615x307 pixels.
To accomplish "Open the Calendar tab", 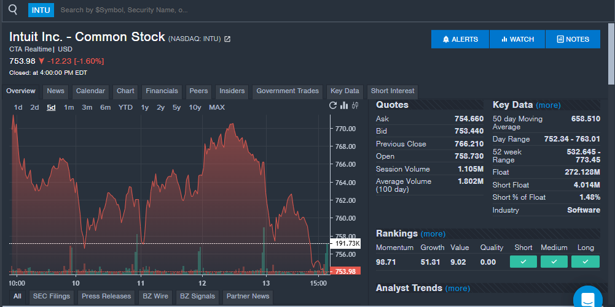I will pos(90,91).
